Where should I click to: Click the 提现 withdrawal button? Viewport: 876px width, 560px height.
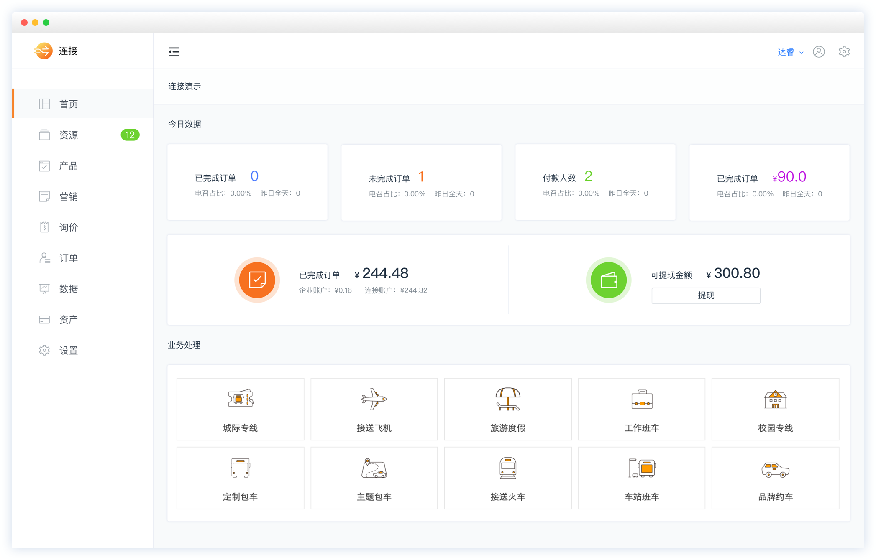(x=705, y=295)
